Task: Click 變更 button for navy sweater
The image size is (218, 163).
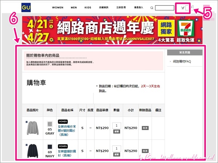Action: (x=117, y=154)
